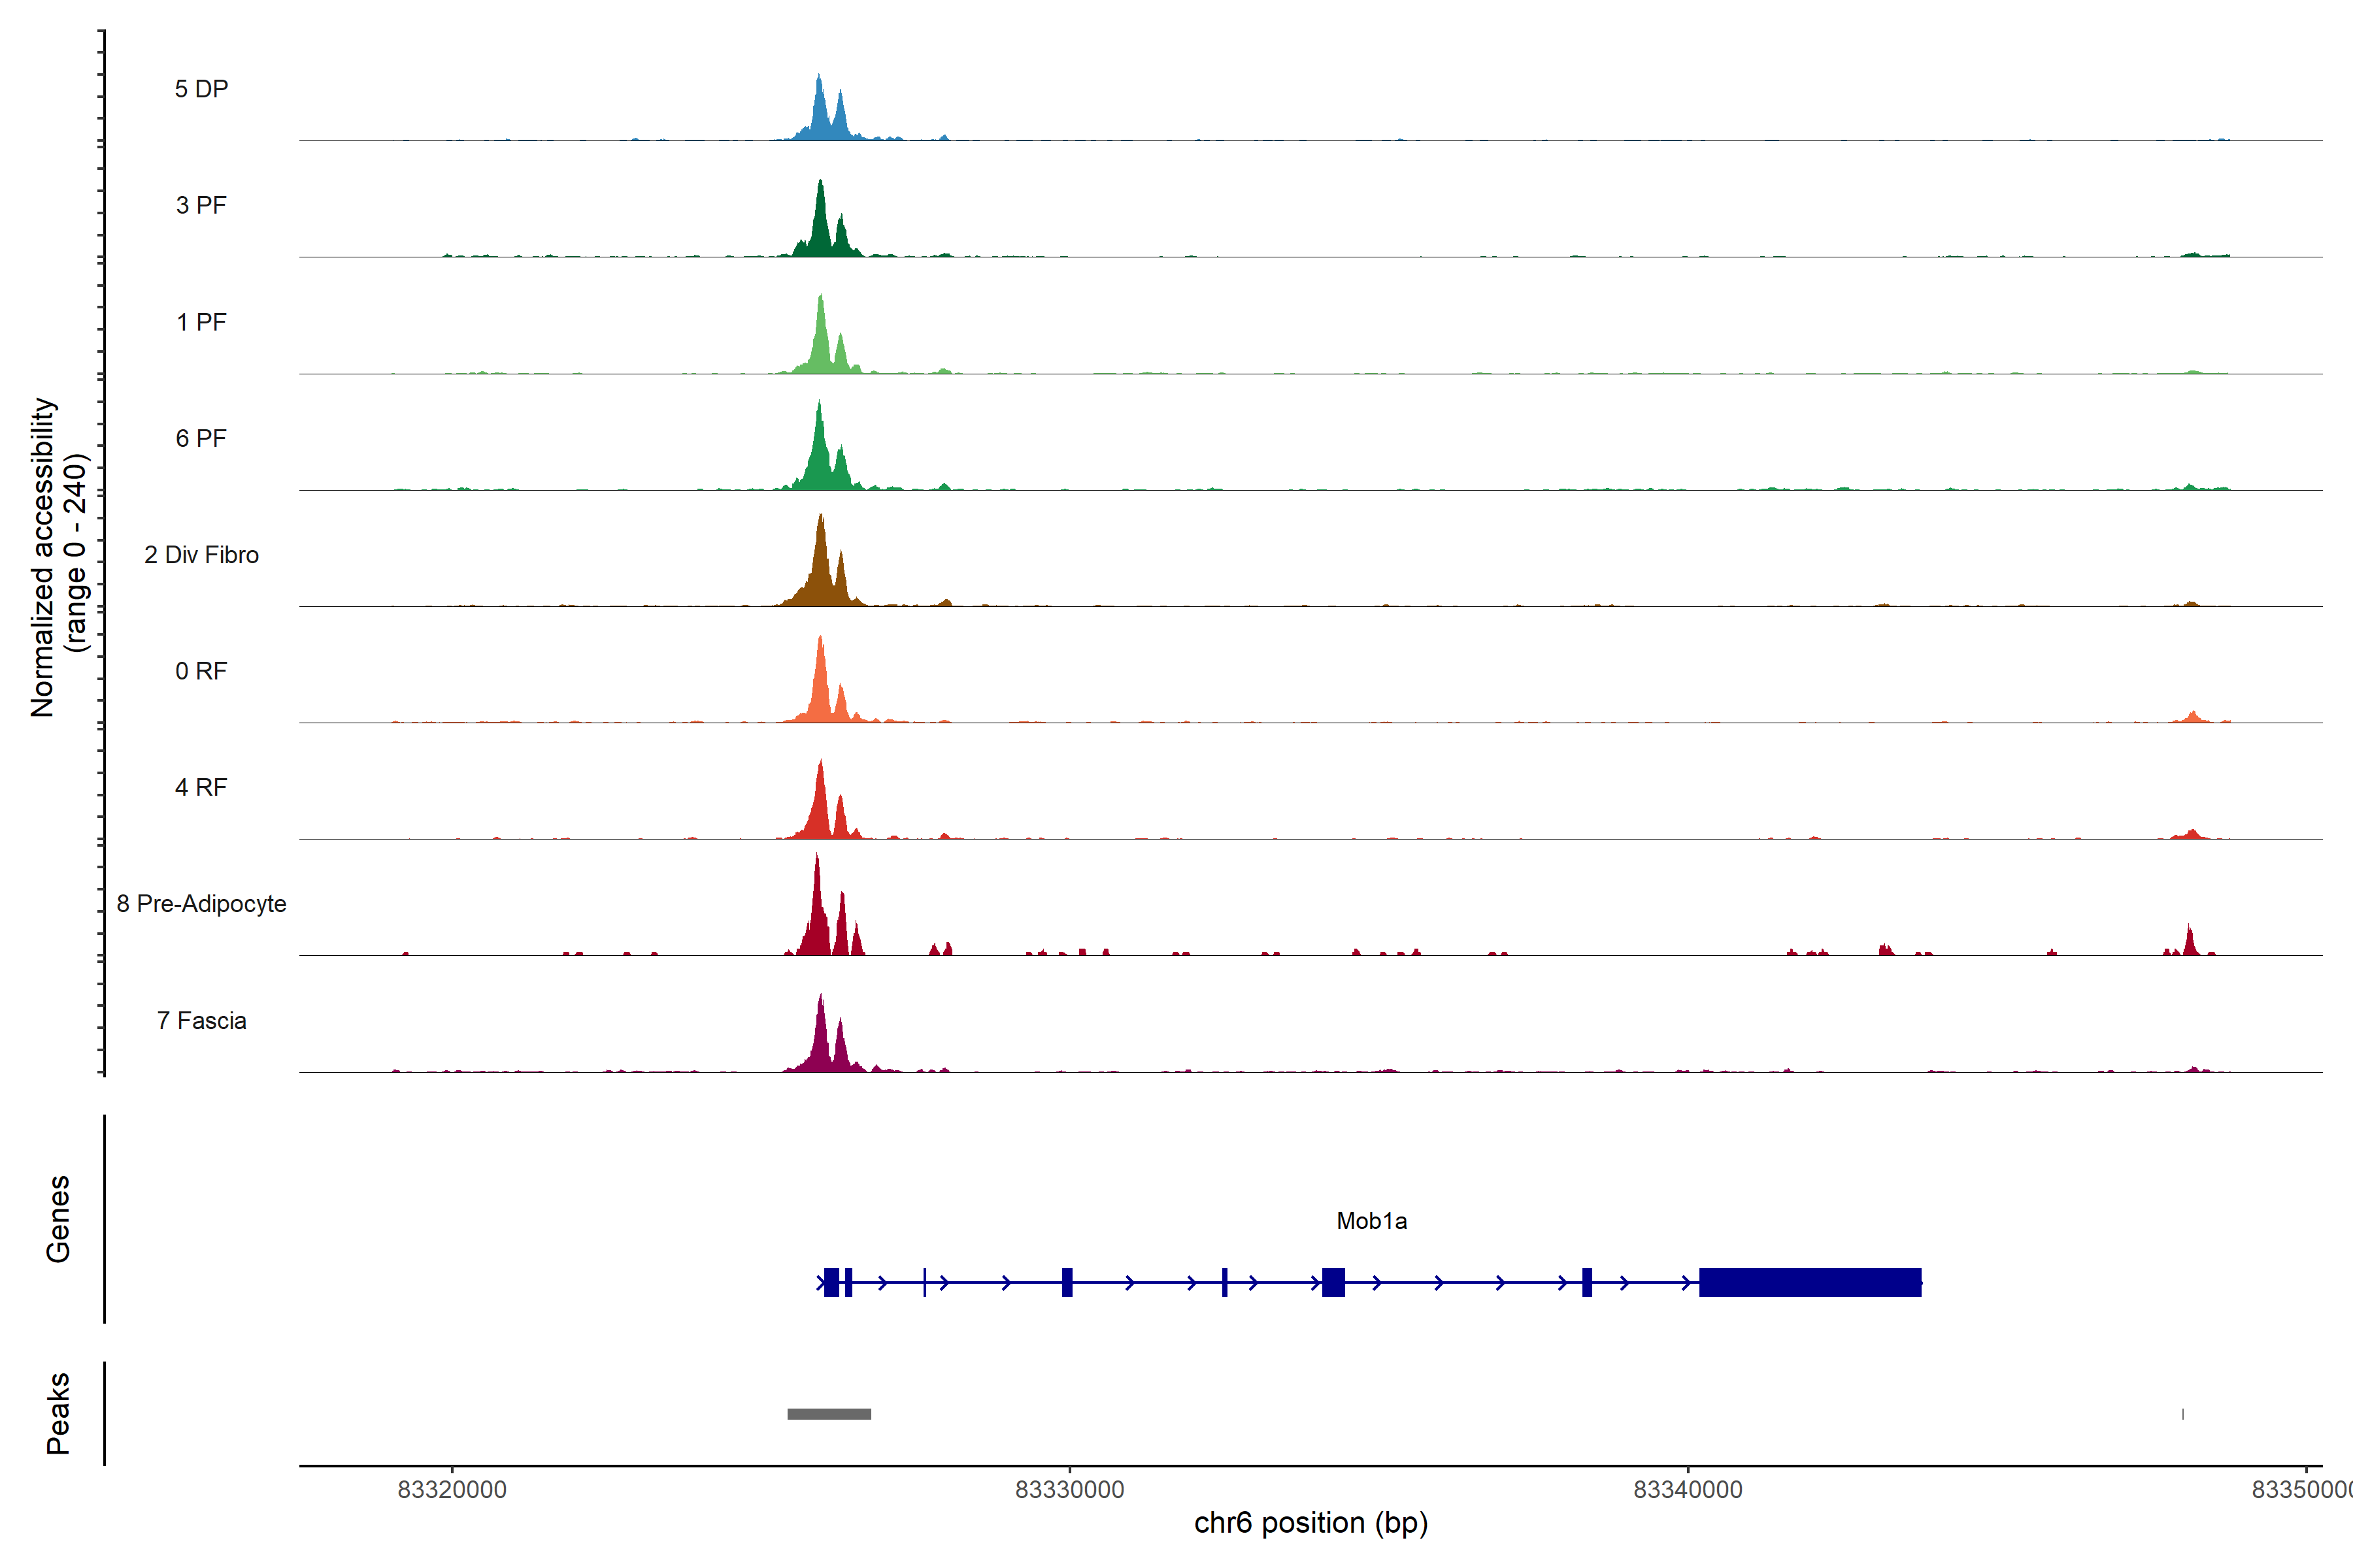This screenshot has width=2353, height=1568.
Task: Click the 5 DP track label
Action: [x=201, y=89]
